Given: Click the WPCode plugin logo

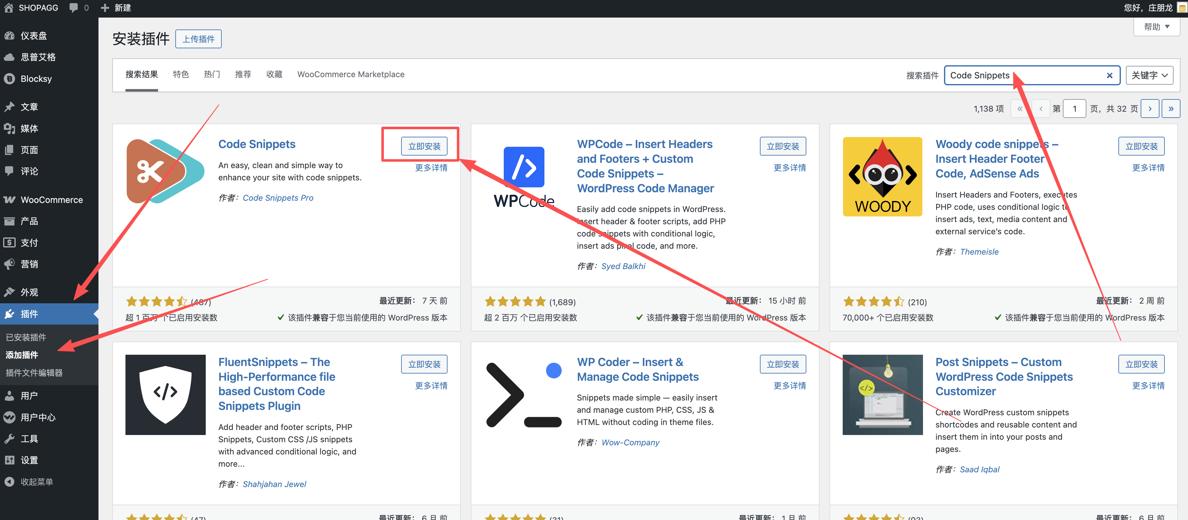Looking at the screenshot, I should 524,177.
